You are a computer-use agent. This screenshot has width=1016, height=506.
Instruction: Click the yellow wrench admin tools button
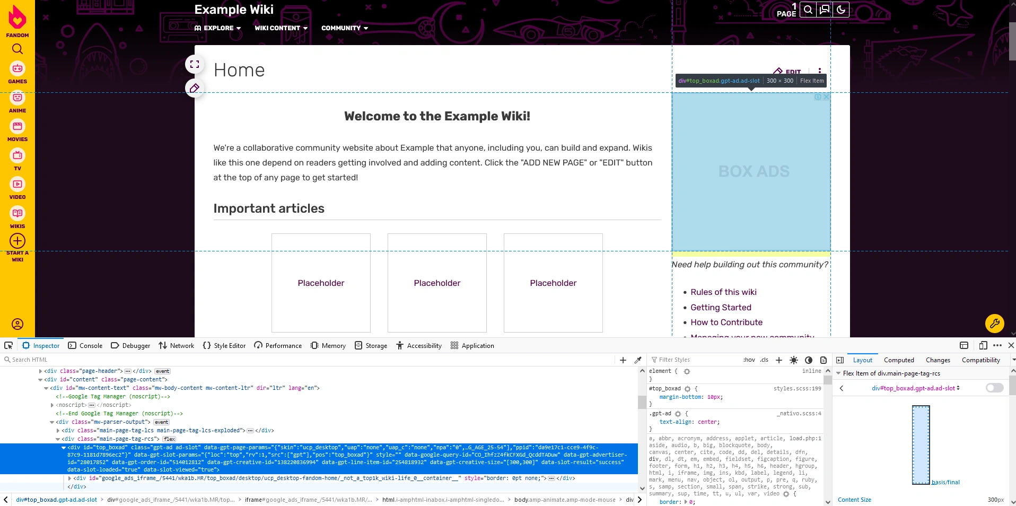994,322
